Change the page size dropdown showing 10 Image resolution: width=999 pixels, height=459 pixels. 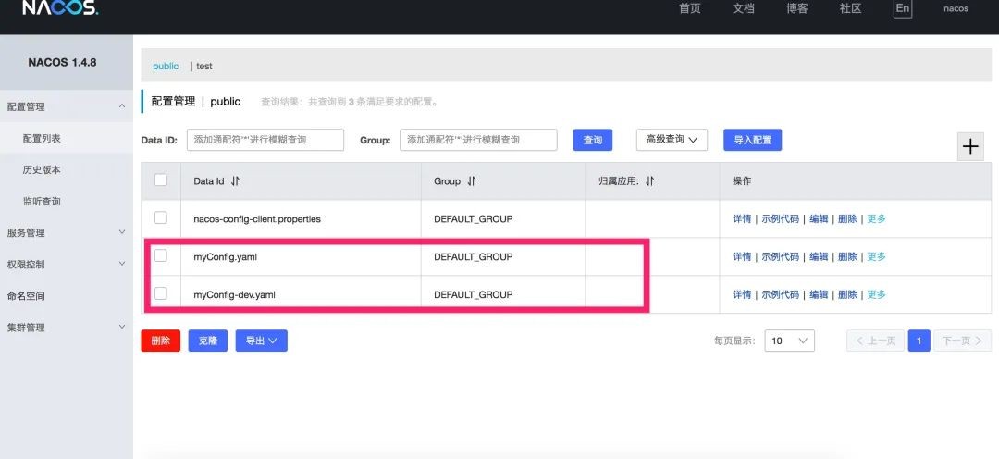click(789, 341)
